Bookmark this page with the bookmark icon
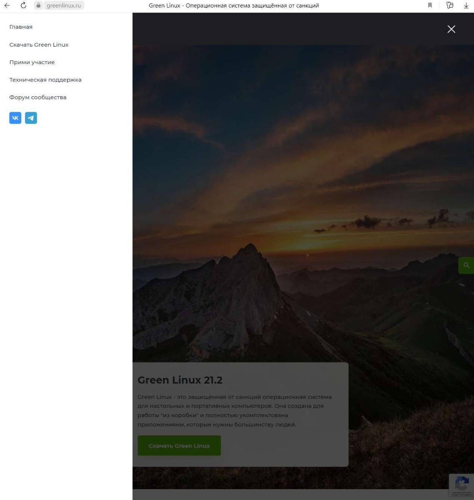The height and width of the screenshot is (500, 474). coord(430,5)
